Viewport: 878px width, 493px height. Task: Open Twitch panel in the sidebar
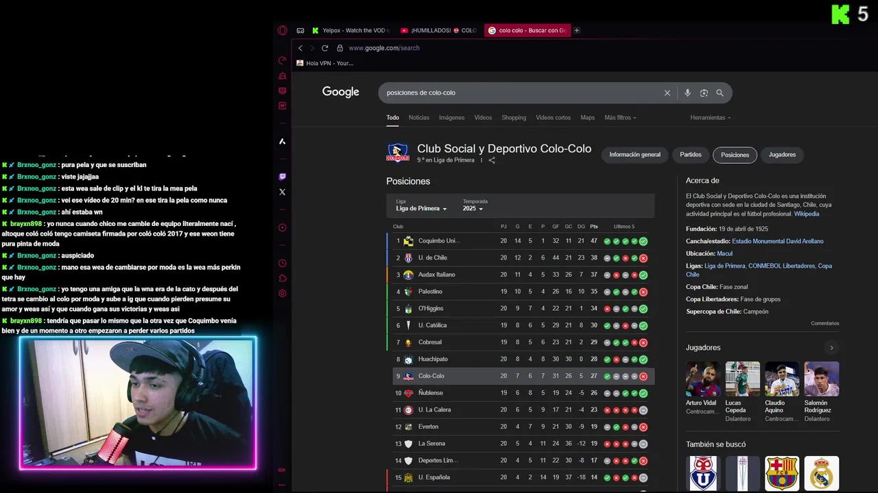point(282,177)
